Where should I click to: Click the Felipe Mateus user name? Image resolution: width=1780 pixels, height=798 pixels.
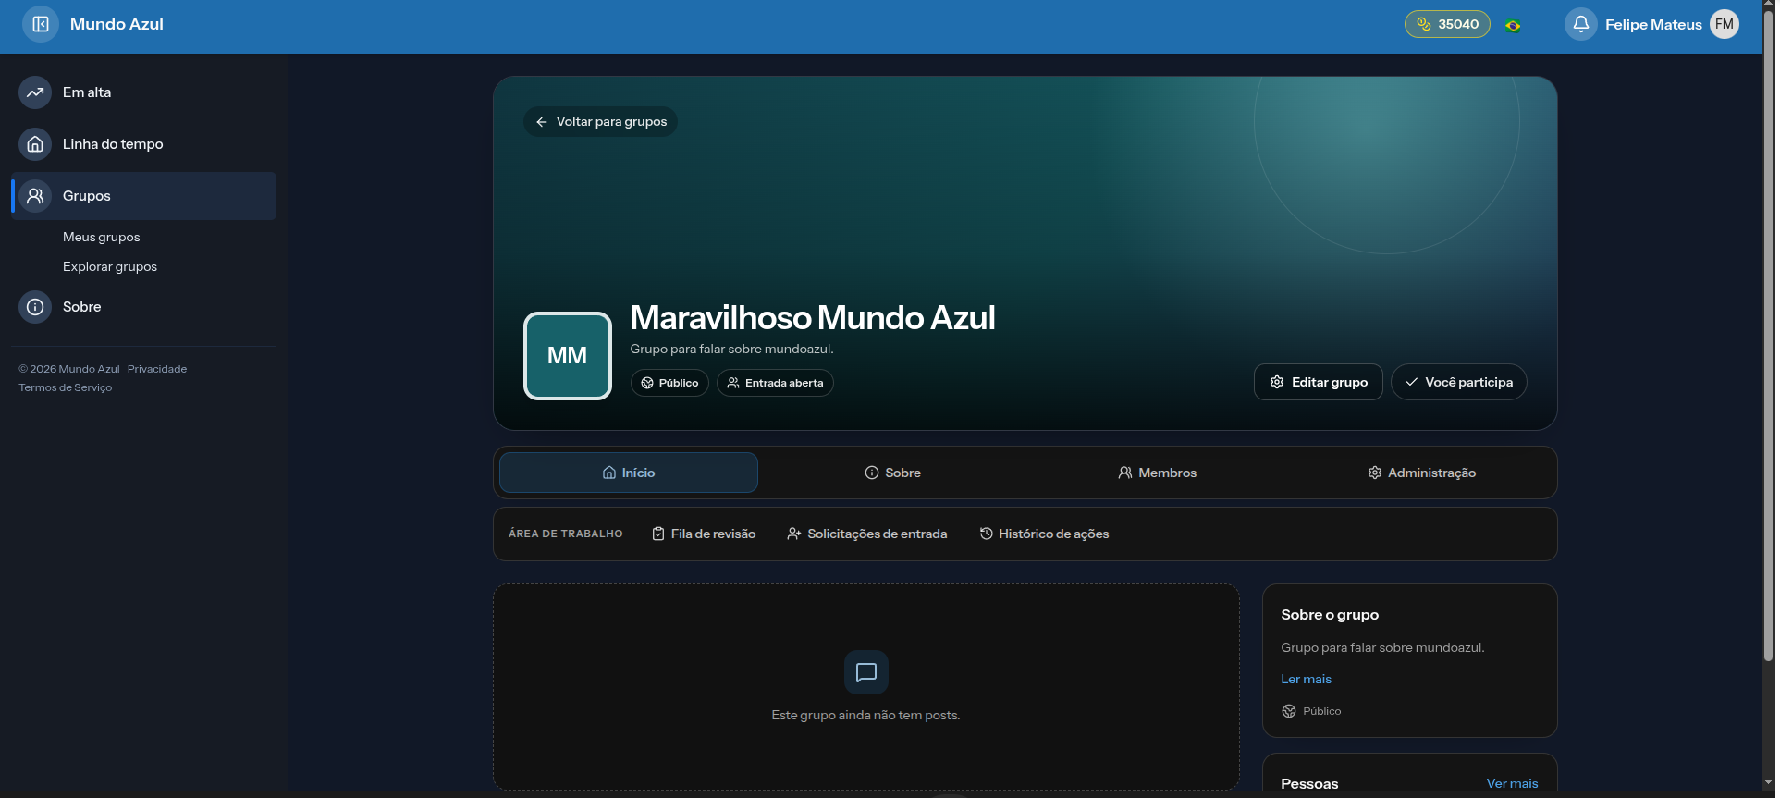(1653, 25)
